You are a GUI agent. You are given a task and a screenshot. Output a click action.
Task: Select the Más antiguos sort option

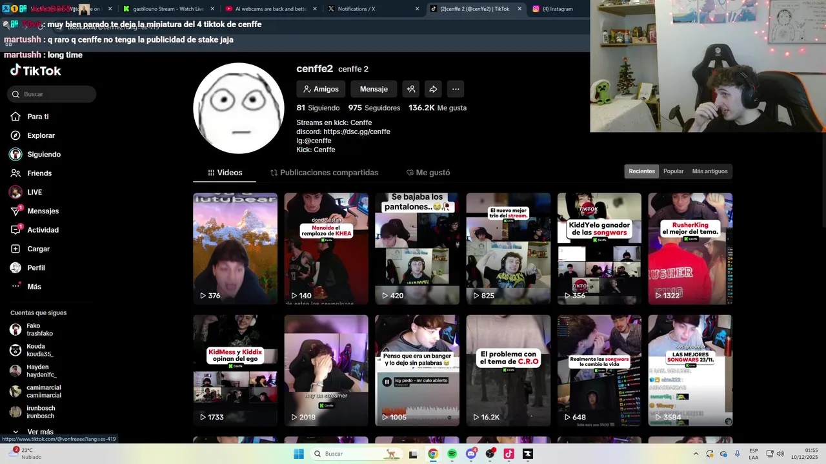tap(710, 171)
